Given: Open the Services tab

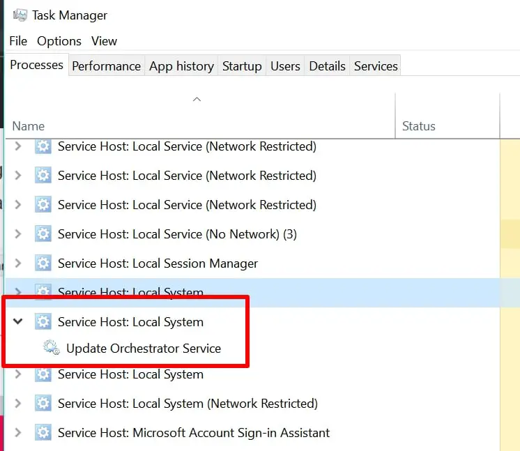Looking at the screenshot, I should pyautogui.click(x=376, y=66).
